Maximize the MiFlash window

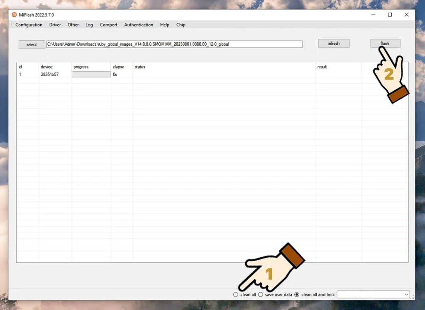pyautogui.click(x=390, y=15)
